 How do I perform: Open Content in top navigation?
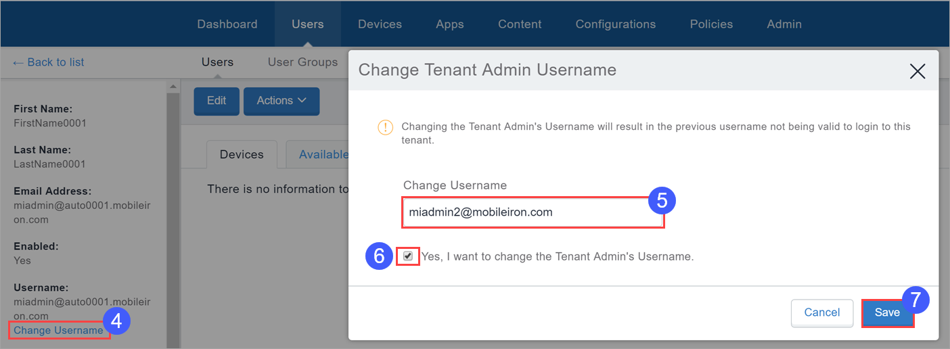pyautogui.click(x=520, y=24)
